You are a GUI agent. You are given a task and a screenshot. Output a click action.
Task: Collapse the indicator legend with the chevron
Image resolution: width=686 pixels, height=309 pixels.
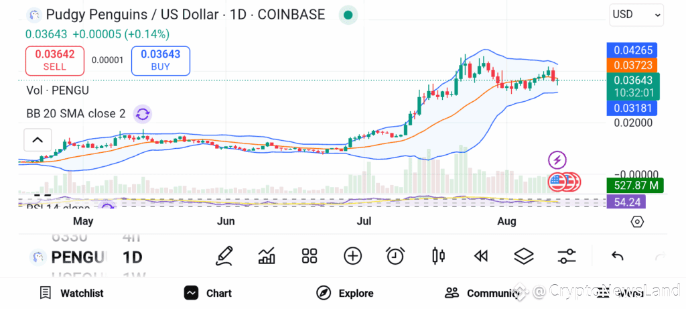coord(38,140)
